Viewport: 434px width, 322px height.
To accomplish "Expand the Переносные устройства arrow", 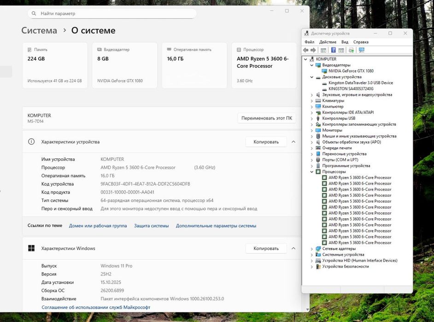I will click(x=312, y=154).
